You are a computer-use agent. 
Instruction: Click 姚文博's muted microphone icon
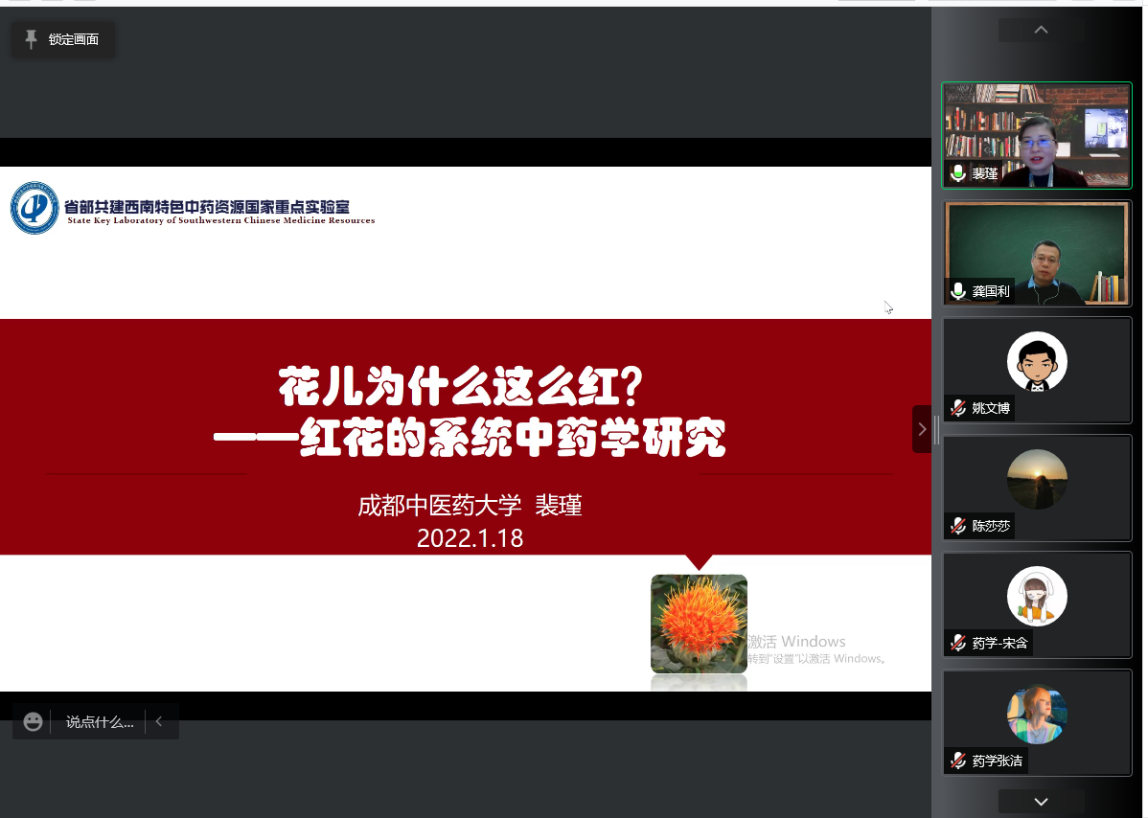[957, 408]
